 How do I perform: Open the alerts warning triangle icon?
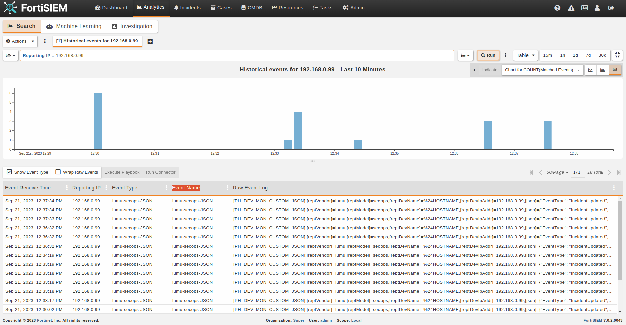[571, 8]
